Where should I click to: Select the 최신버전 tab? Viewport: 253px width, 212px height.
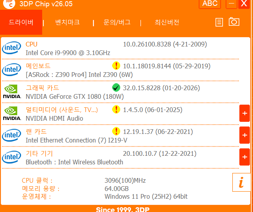click(167, 22)
